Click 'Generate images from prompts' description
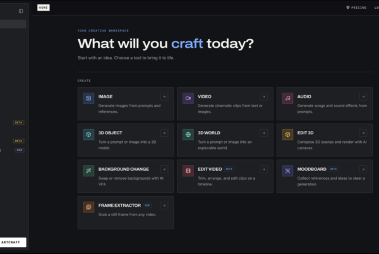The width and height of the screenshot is (379, 254). coord(129,108)
